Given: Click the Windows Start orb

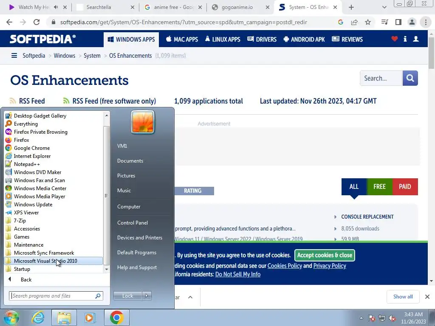Looking at the screenshot, I should tap(11, 318).
